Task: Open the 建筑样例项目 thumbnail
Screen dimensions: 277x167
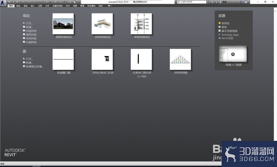Action: tap(63, 24)
